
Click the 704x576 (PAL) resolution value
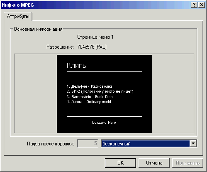point(92,47)
